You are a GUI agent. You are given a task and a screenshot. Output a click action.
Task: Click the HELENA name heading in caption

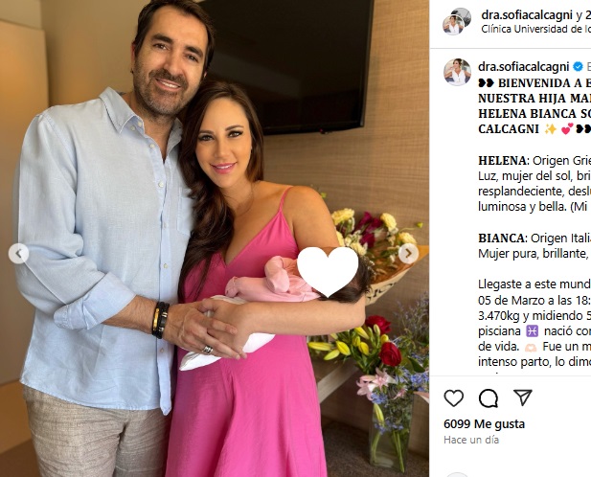[503, 161]
